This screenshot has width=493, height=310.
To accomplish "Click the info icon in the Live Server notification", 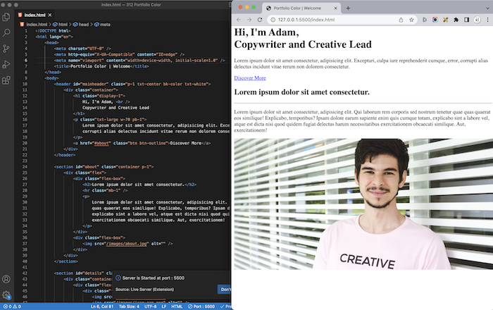I will [x=118, y=278].
